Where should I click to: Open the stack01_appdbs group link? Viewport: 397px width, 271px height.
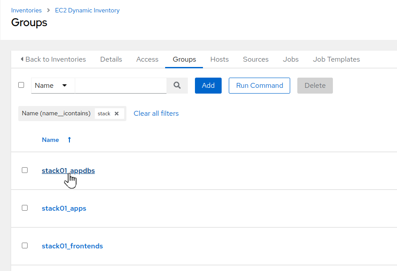pyautogui.click(x=69, y=171)
